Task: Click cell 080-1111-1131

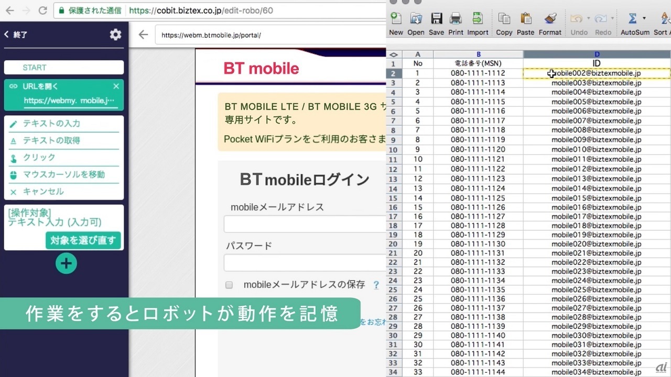Action: [x=478, y=253]
